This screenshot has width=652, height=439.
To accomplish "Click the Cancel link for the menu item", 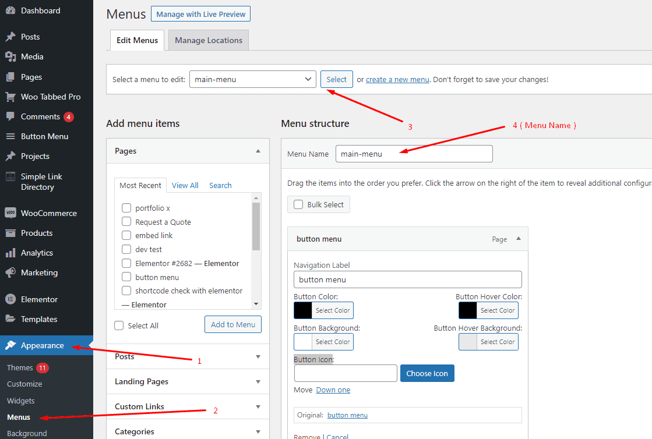I will (337, 436).
